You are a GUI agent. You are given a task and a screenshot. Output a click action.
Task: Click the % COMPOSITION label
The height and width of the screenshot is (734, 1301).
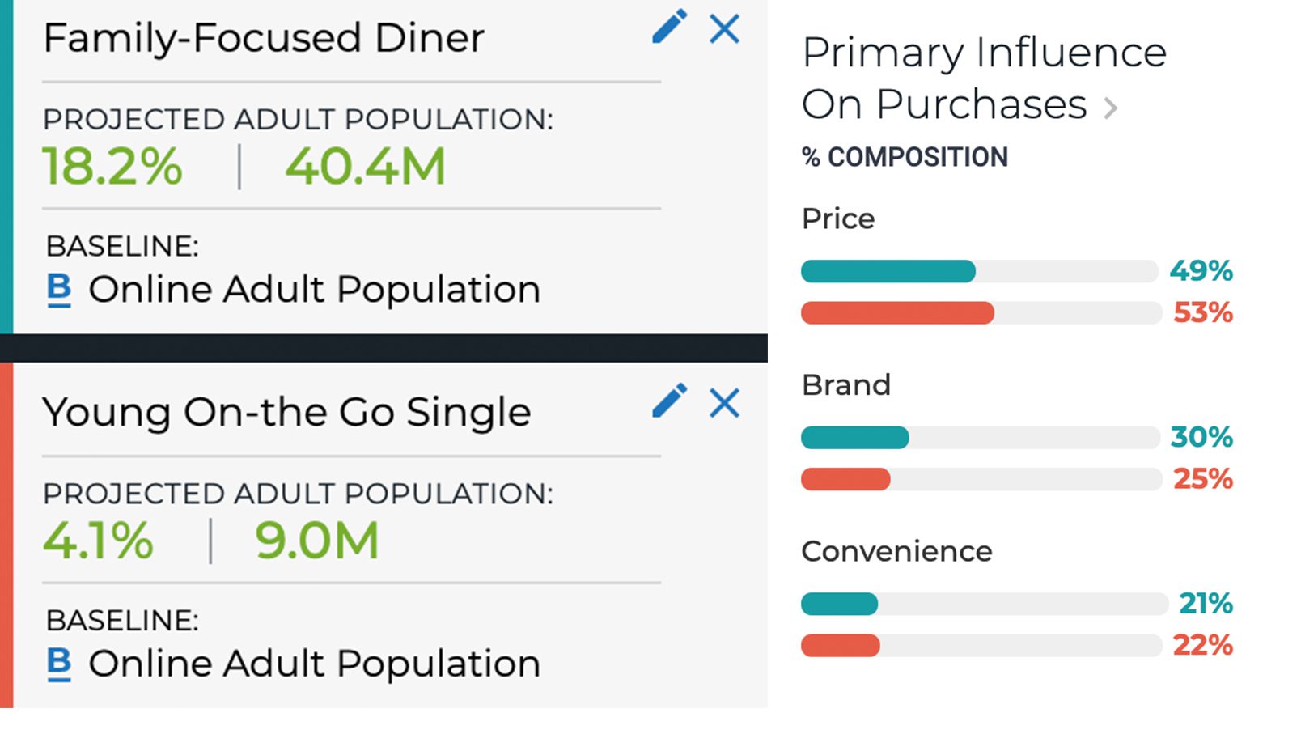[x=905, y=157]
